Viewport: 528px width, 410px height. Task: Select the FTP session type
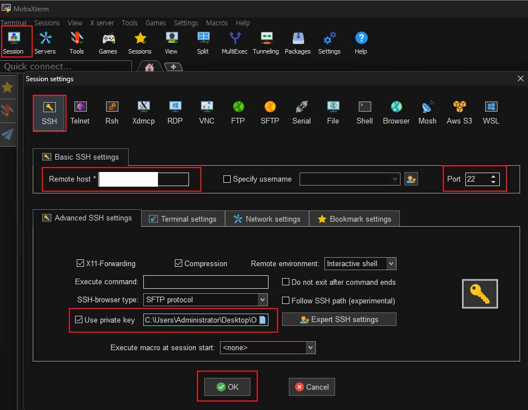pyautogui.click(x=238, y=113)
